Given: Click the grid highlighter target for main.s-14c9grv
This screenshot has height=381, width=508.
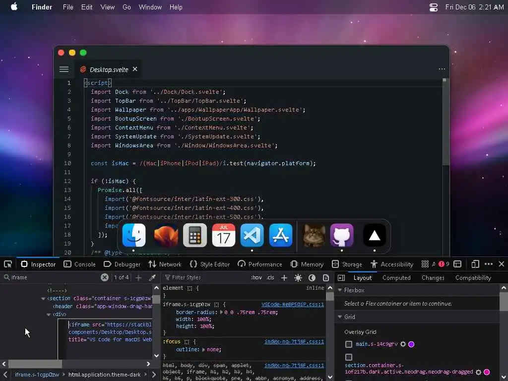Looking at the screenshot, I should [403, 344].
